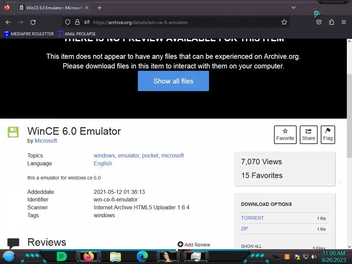Click the green floppy disk software icon
The image size is (352, 264).
[x=13, y=132]
